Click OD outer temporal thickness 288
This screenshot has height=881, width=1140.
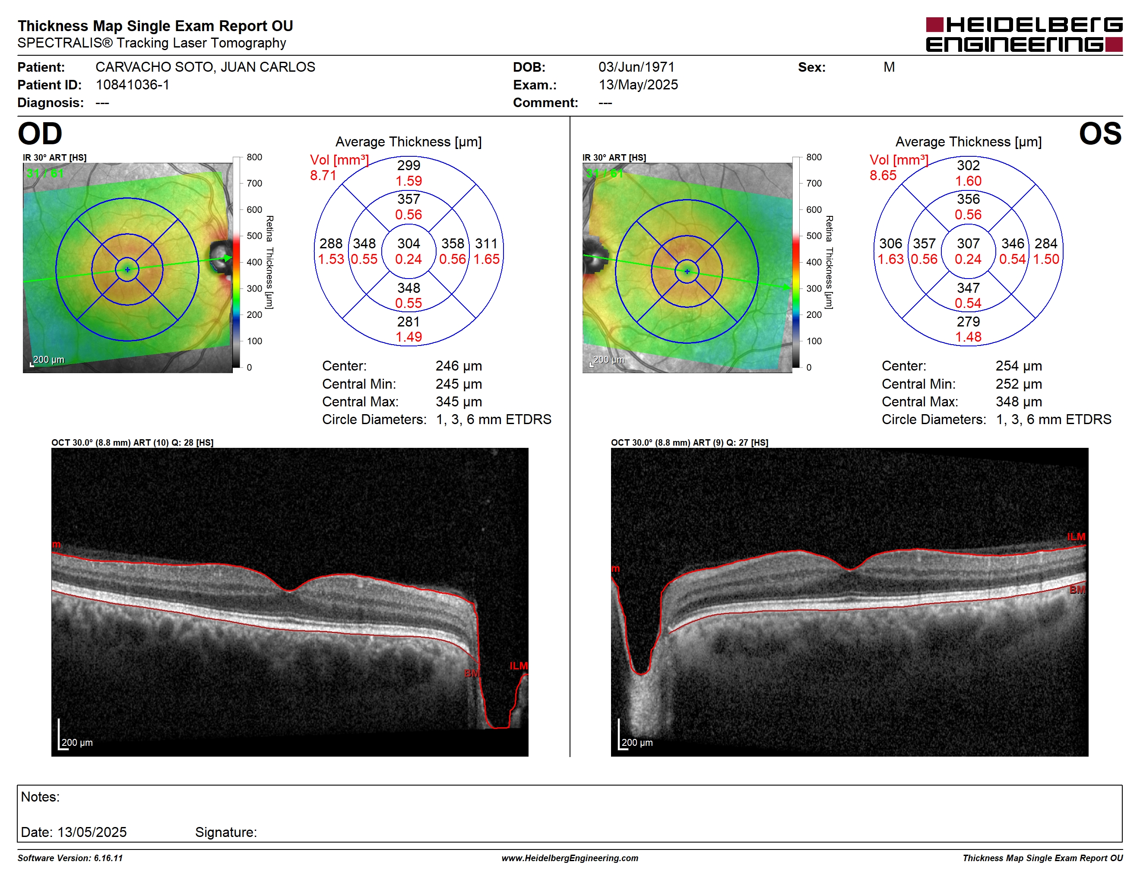[331, 244]
